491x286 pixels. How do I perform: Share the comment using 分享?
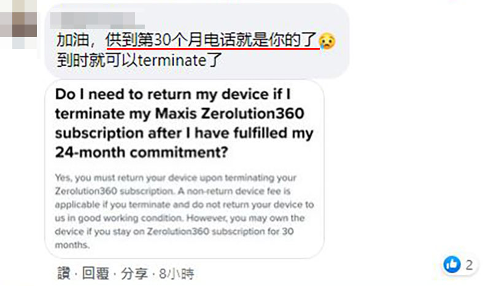(x=134, y=274)
